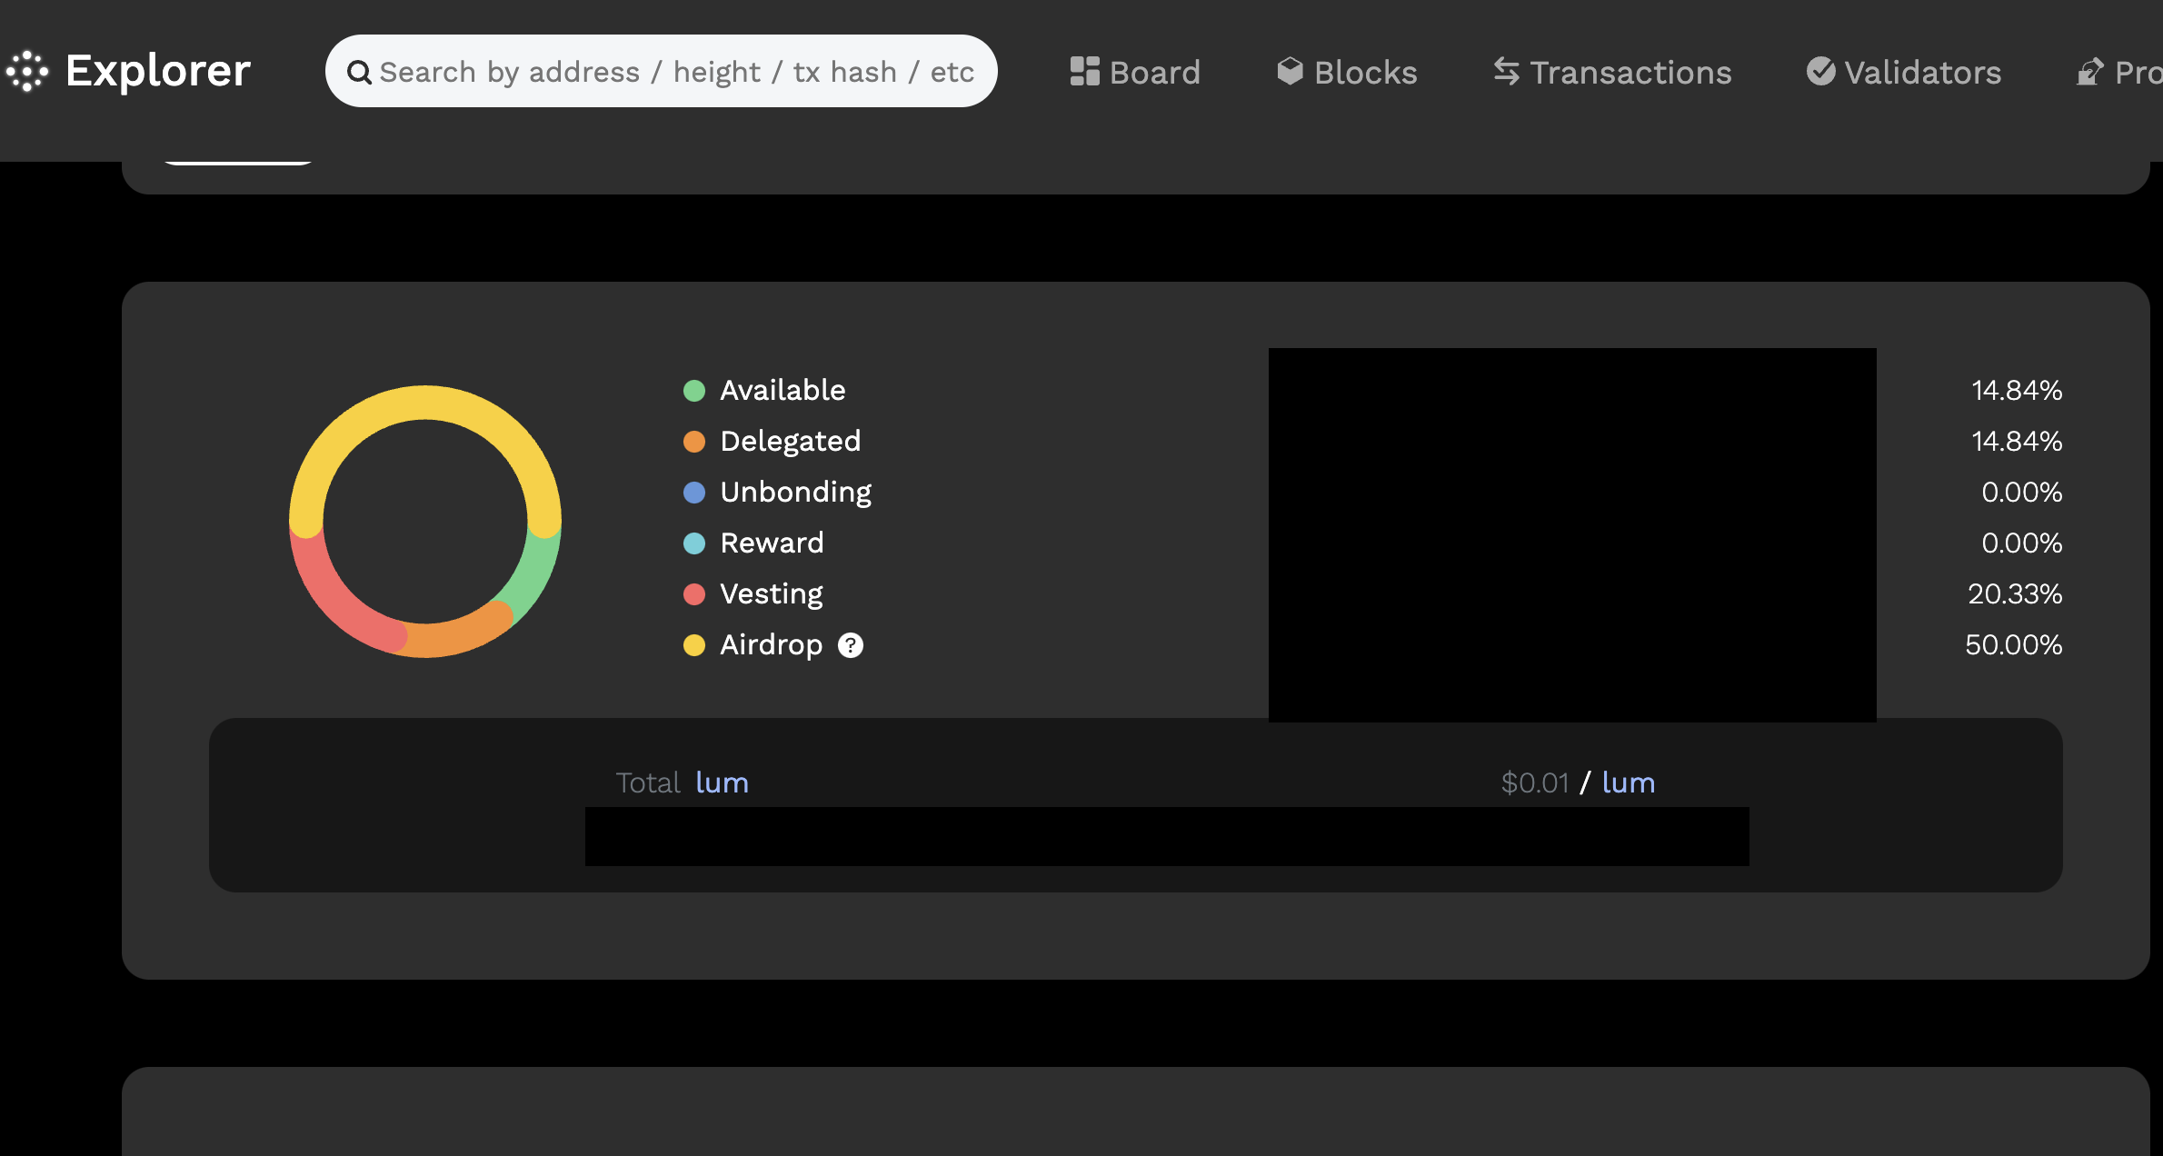Image resolution: width=2163 pixels, height=1156 pixels.
Task: Click the Transactions arrows icon
Action: point(1506,71)
